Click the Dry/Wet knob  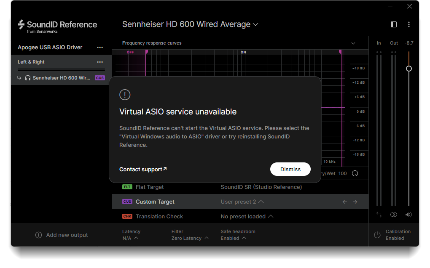(355, 173)
